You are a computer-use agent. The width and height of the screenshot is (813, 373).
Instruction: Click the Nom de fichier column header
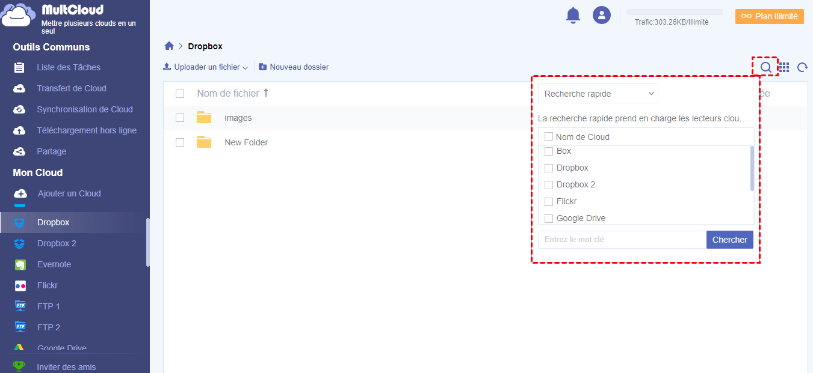(x=228, y=93)
